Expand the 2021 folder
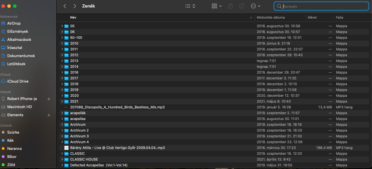 (x=62, y=101)
